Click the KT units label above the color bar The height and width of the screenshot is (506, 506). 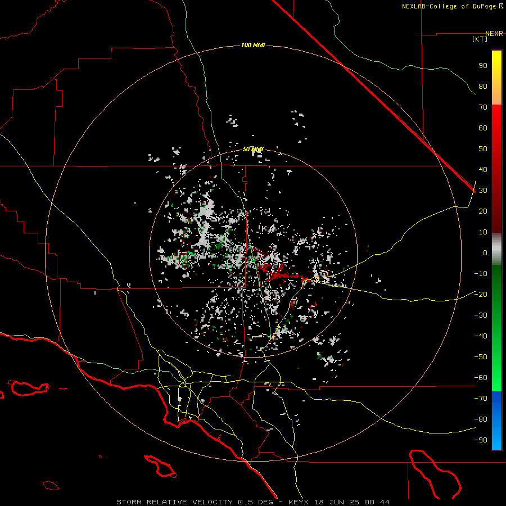480,39
